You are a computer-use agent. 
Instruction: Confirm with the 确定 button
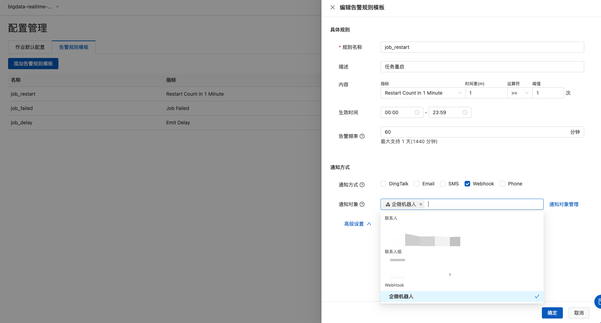(552, 313)
